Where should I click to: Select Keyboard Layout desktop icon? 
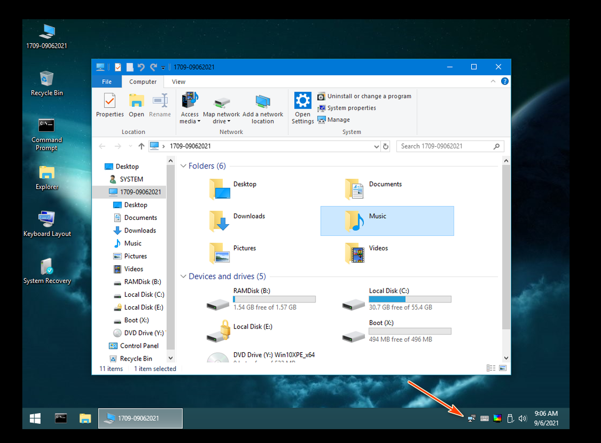click(x=47, y=224)
